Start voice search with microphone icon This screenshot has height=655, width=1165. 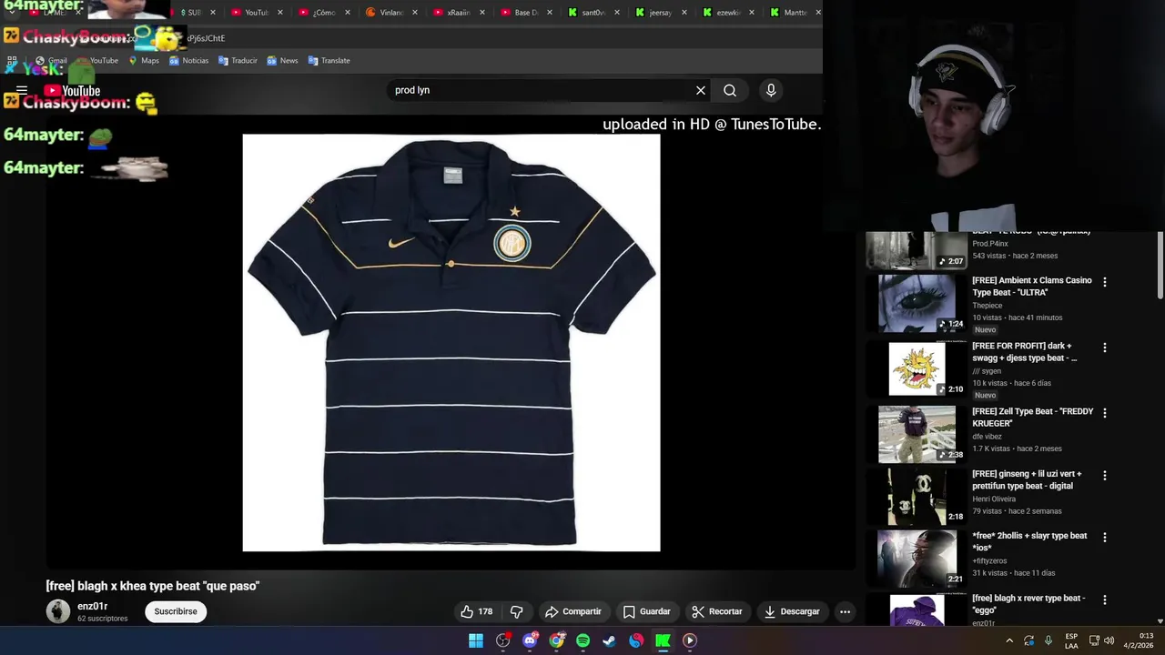coord(771,90)
